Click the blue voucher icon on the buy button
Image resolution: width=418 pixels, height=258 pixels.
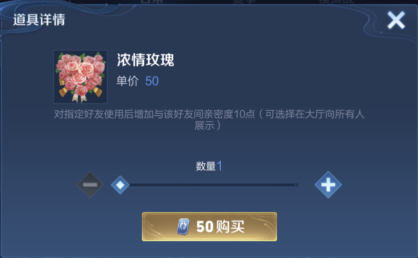[184, 226]
